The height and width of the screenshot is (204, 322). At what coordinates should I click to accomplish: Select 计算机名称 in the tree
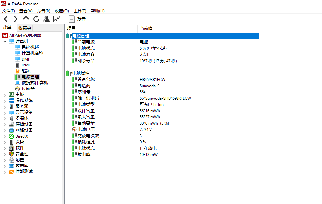coord(32,53)
